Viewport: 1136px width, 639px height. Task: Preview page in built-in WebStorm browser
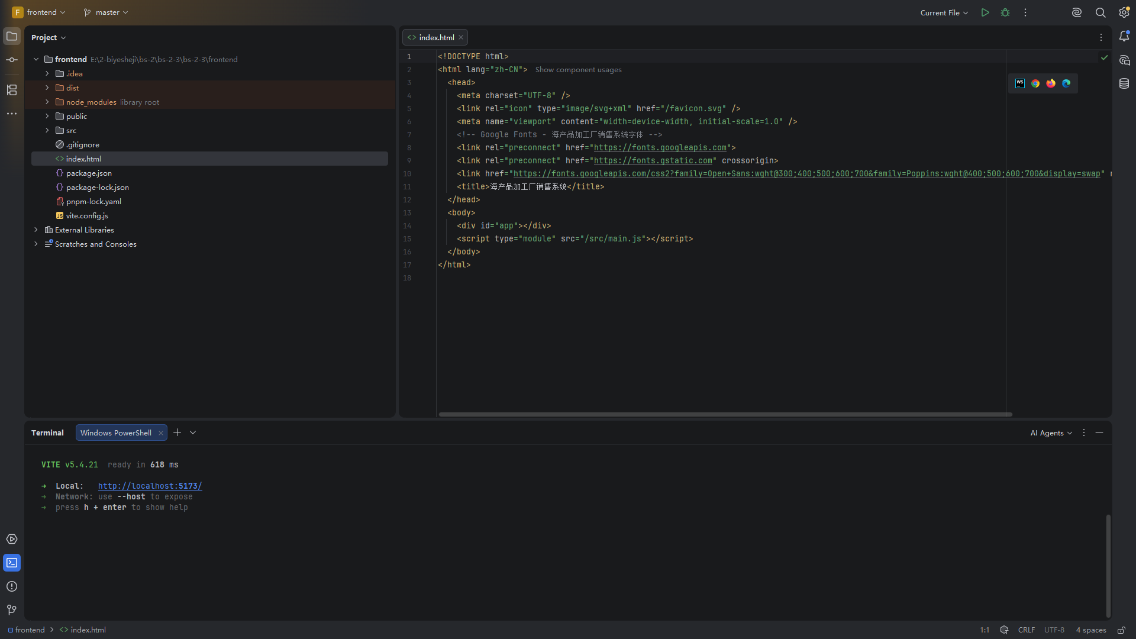[1020, 83]
